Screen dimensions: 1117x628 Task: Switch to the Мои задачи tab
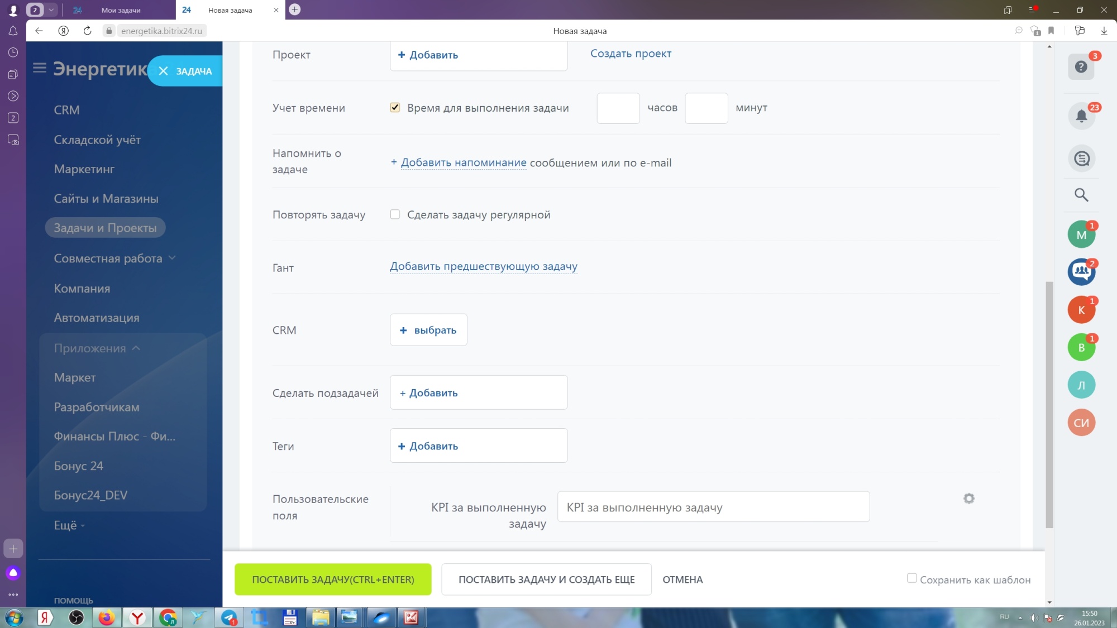click(121, 10)
